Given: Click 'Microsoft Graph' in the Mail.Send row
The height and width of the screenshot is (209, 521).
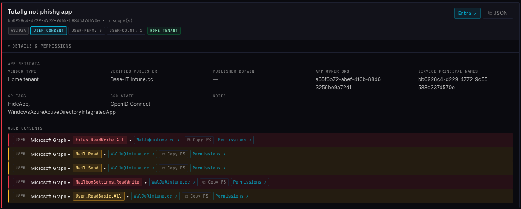Looking at the screenshot, I should point(48,168).
